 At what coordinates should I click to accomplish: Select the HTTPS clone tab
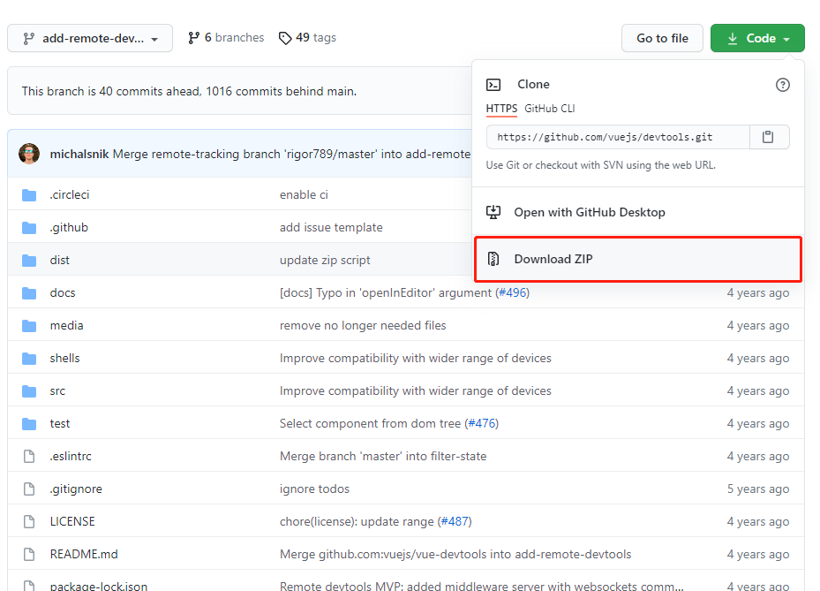(501, 109)
